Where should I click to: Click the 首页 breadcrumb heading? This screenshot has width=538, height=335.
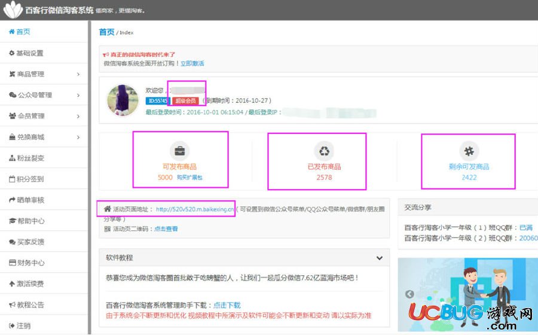(x=106, y=32)
